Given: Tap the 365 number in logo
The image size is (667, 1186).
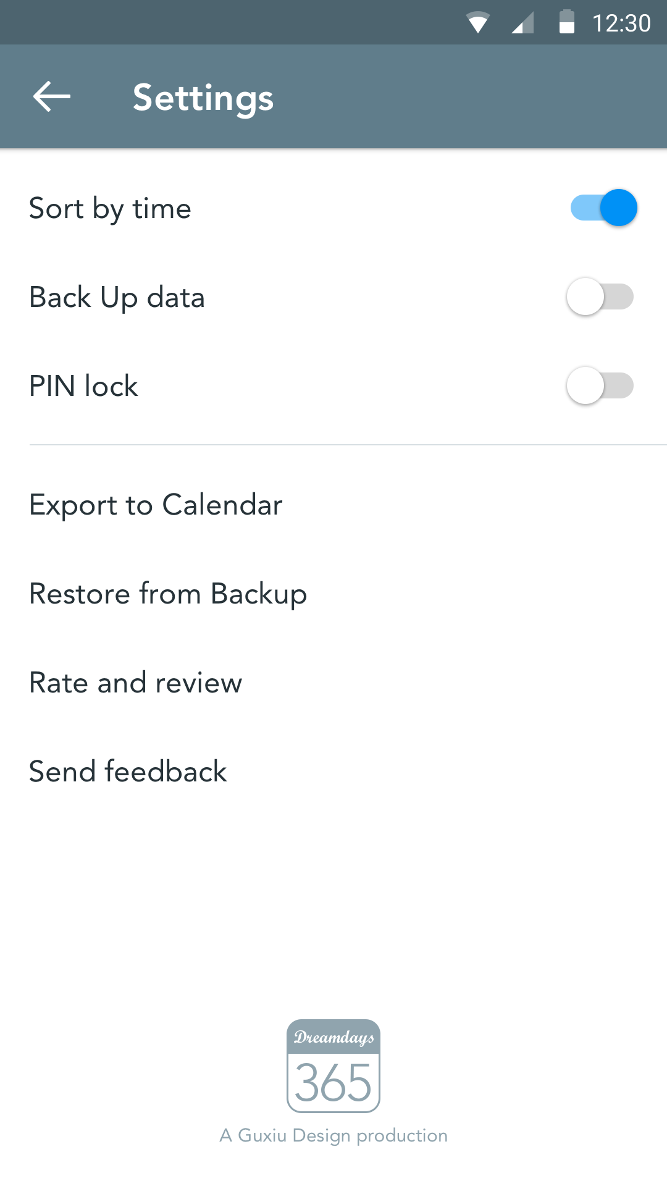Looking at the screenshot, I should (333, 1083).
